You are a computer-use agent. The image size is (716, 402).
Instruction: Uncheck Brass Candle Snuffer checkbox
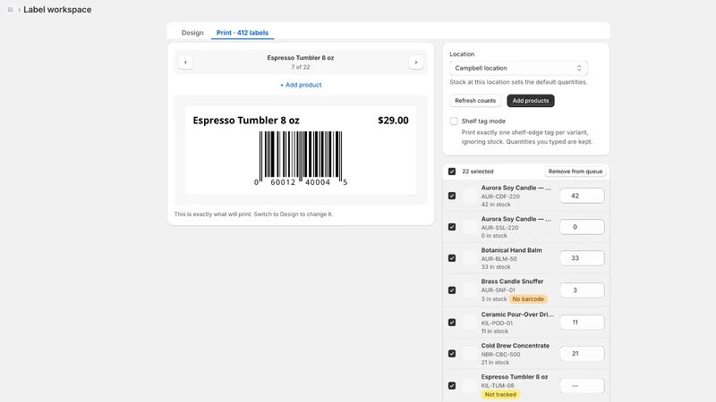click(452, 289)
